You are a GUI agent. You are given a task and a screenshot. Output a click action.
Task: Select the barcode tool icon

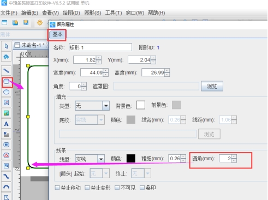click(x=7, y=145)
